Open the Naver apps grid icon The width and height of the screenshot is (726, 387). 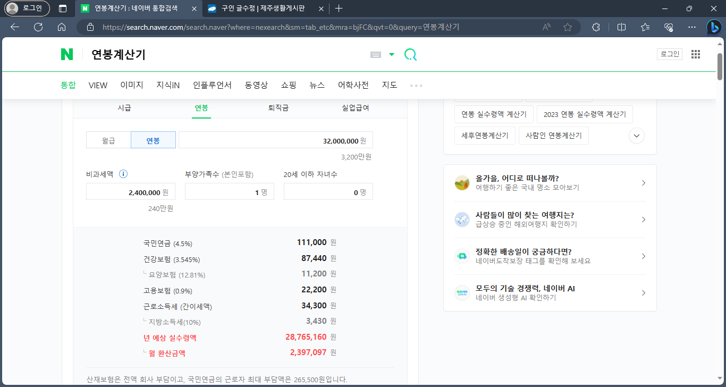pyautogui.click(x=695, y=54)
